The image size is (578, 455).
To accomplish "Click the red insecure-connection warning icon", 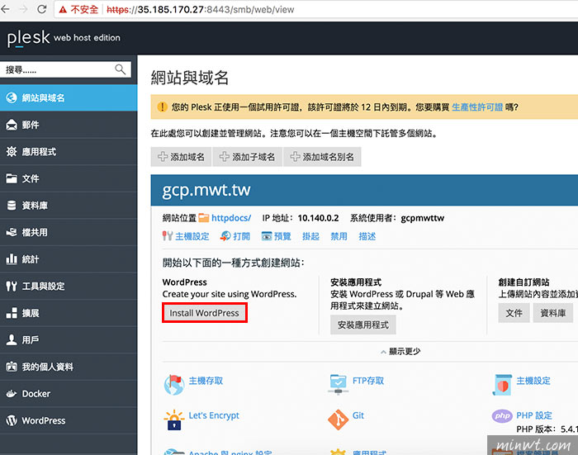I will point(63,10).
